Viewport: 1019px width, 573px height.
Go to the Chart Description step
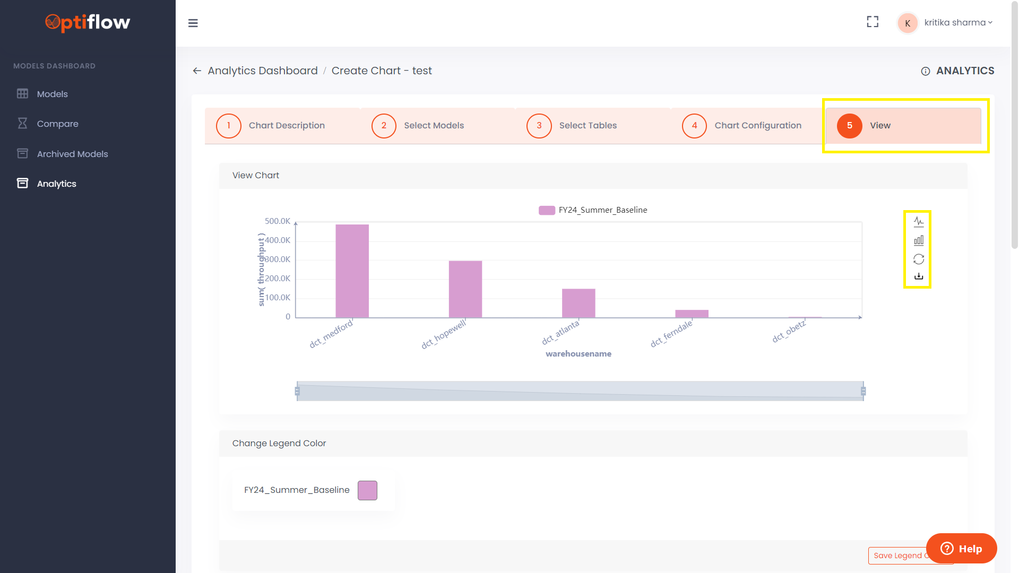[x=287, y=126]
